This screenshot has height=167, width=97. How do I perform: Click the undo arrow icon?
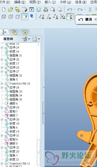(70, 10)
